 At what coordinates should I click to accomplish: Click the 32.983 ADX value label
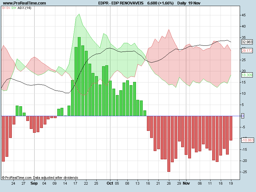(x=247, y=42)
